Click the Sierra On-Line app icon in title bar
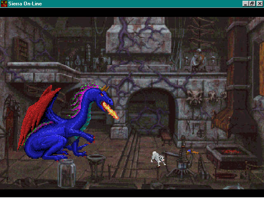The width and height of the screenshot is (264, 198). [x=4, y=4]
